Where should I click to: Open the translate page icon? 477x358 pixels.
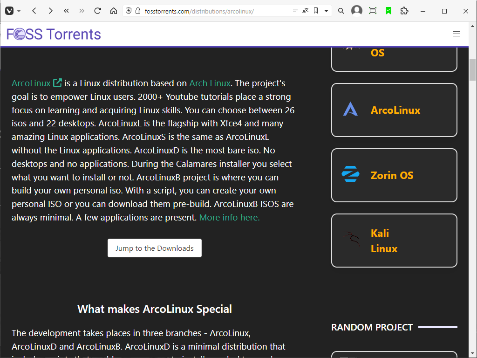tap(305, 11)
